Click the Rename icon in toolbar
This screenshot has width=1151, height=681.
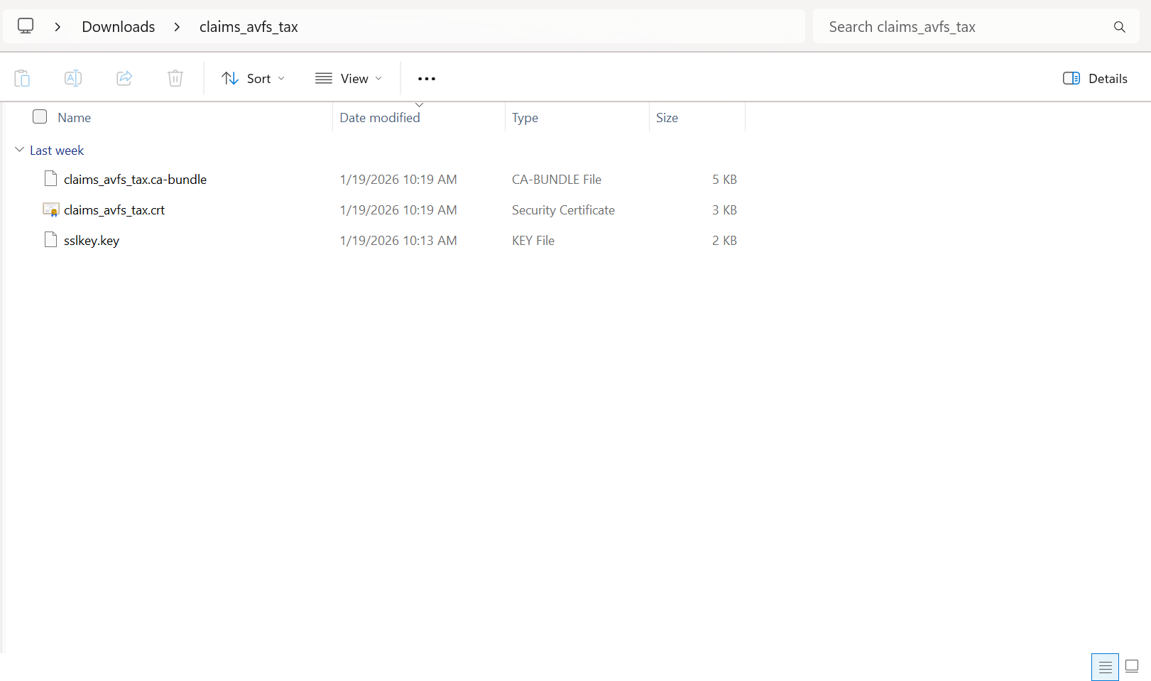pyautogui.click(x=73, y=78)
